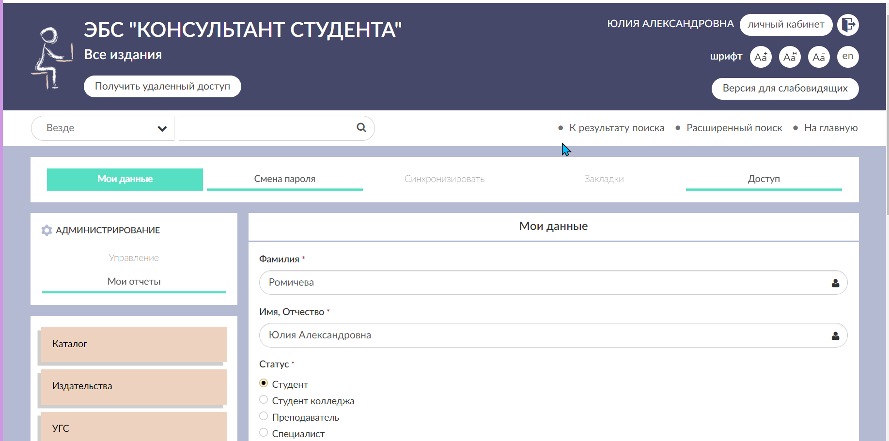Image resolution: width=889 pixels, height=441 pixels.
Task: Click into the Фамилия input field
Action: tap(553, 283)
